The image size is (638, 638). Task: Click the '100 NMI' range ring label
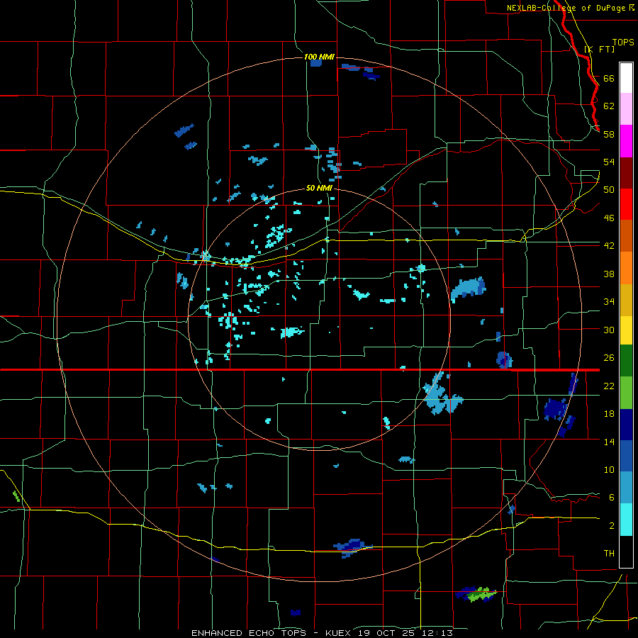[x=320, y=57]
